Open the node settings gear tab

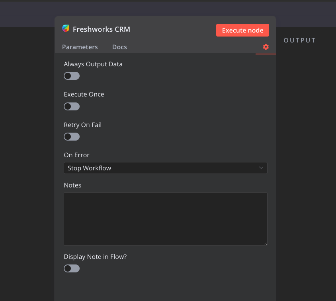(266, 47)
